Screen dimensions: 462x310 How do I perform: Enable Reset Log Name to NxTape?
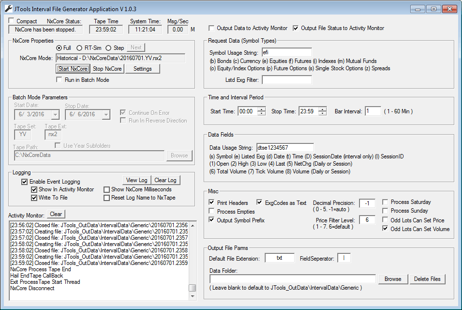pyautogui.click(x=106, y=198)
